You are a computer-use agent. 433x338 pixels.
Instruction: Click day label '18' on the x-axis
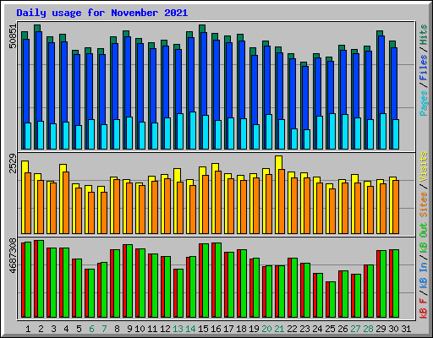(241, 329)
